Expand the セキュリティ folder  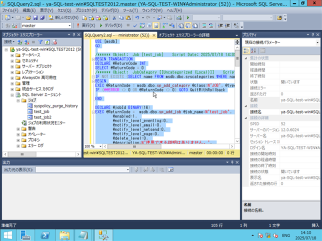(x=12, y=61)
